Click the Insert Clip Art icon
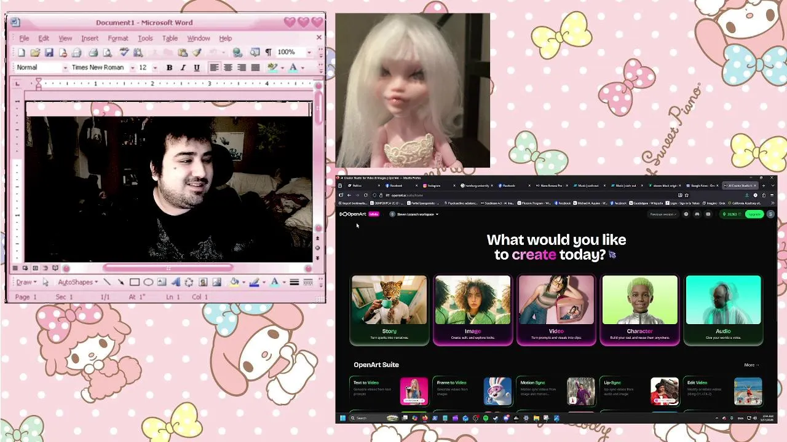Image resolution: width=787 pixels, height=442 pixels. click(x=203, y=282)
